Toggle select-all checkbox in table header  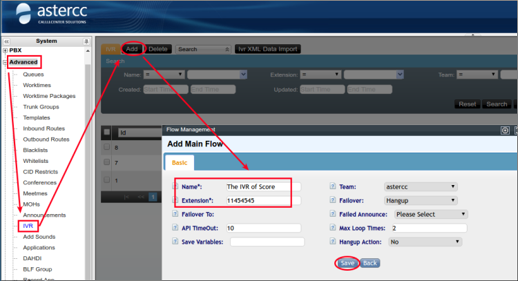tap(106, 131)
